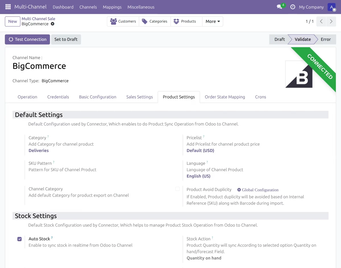Screen dimensions: 341x268
Task: Click the 1 / 1 pager counter
Action: [309, 21]
